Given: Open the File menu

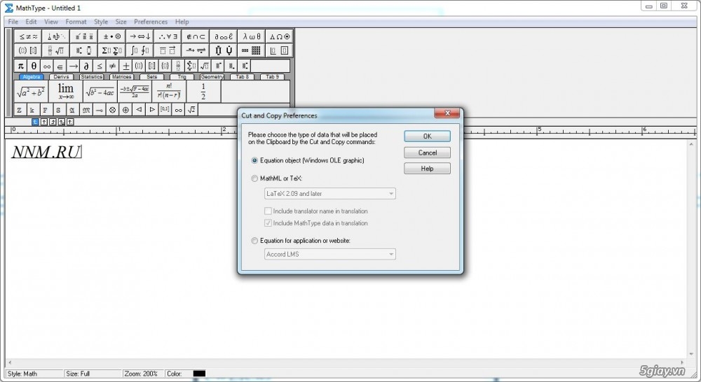Looking at the screenshot, I should click(13, 22).
